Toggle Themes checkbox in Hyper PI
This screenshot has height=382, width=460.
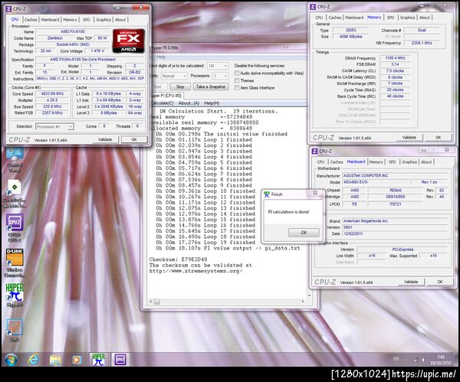point(237,80)
